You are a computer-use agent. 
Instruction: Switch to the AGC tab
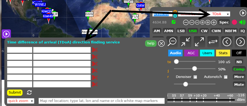pyautogui.click(x=191, y=53)
